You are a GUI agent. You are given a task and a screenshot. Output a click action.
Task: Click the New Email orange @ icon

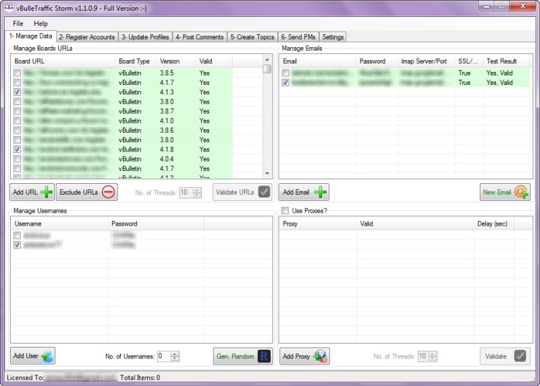click(x=521, y=193)
